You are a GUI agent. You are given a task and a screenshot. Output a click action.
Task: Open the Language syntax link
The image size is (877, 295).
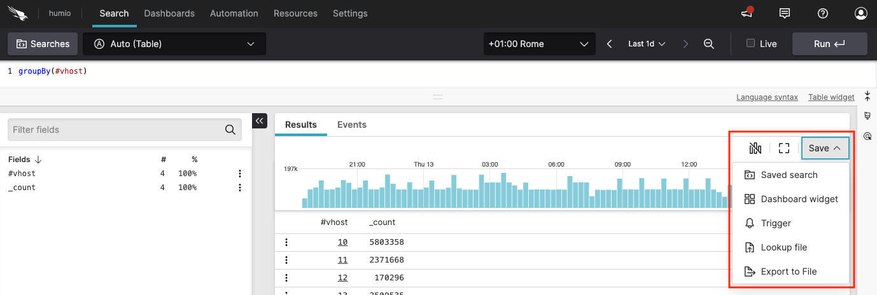pyautogui.click(x=767, y=97)
